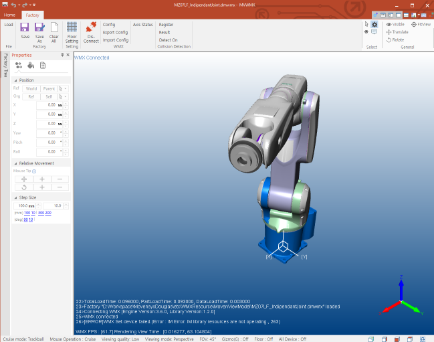Click the 100 mm step size link
Screen dimensions: 434x342
click(x=27, y=213)
